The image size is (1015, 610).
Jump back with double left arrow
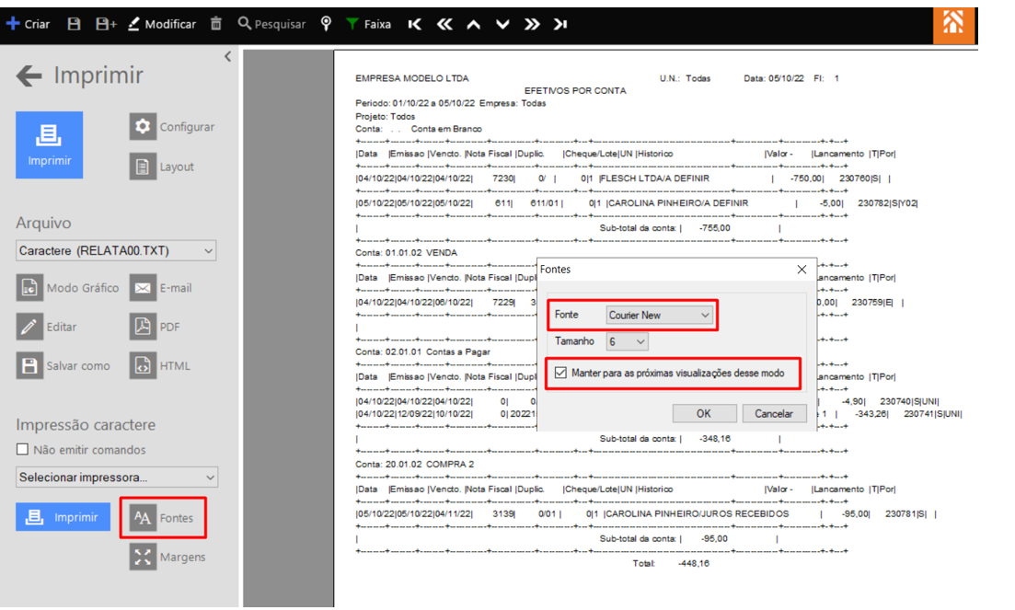click(x=444, y=24)
